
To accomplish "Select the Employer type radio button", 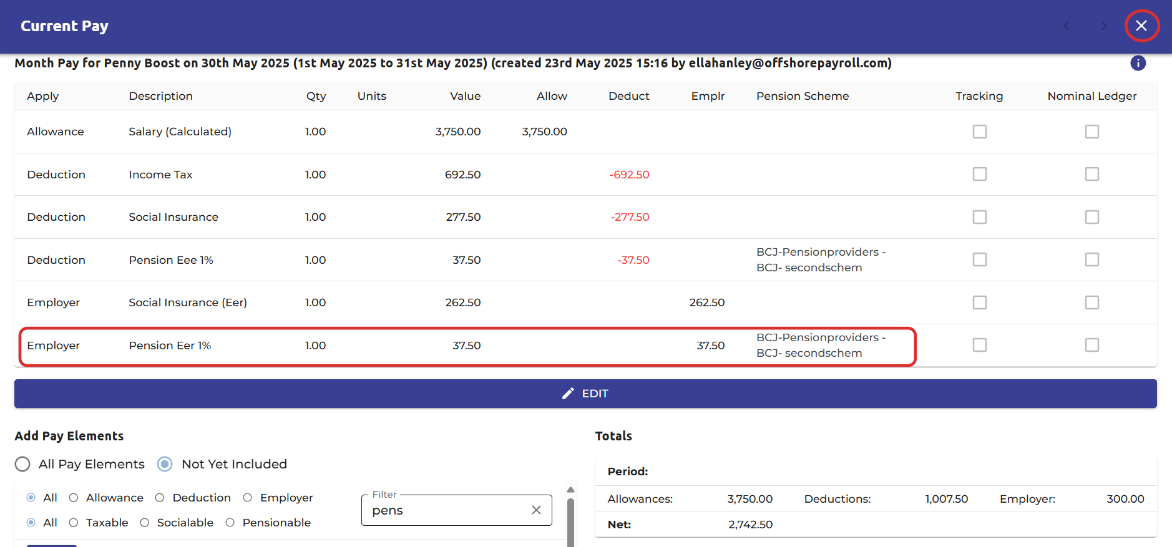I will [x=248, y=498].
